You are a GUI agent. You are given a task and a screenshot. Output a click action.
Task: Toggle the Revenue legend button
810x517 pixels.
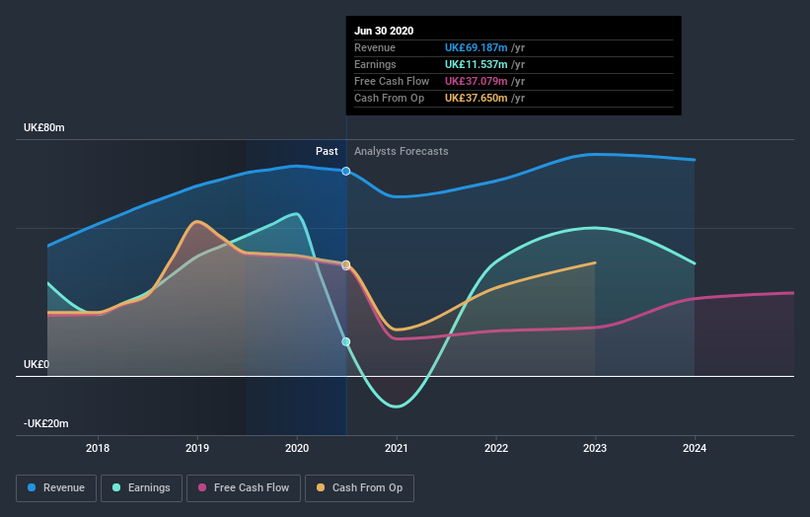(x=56, y=488)
